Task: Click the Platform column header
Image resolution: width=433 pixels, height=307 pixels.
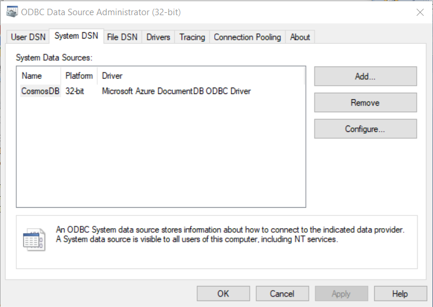Action: click(x=79, y=76)
